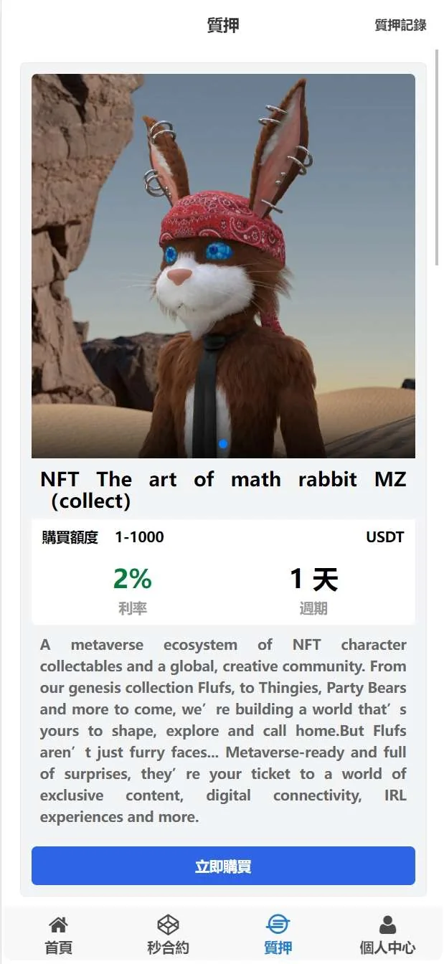The width and height of the screenshot is (444, 964).
Task: Open the person profile icon
Action: click(x=387, y=925)
